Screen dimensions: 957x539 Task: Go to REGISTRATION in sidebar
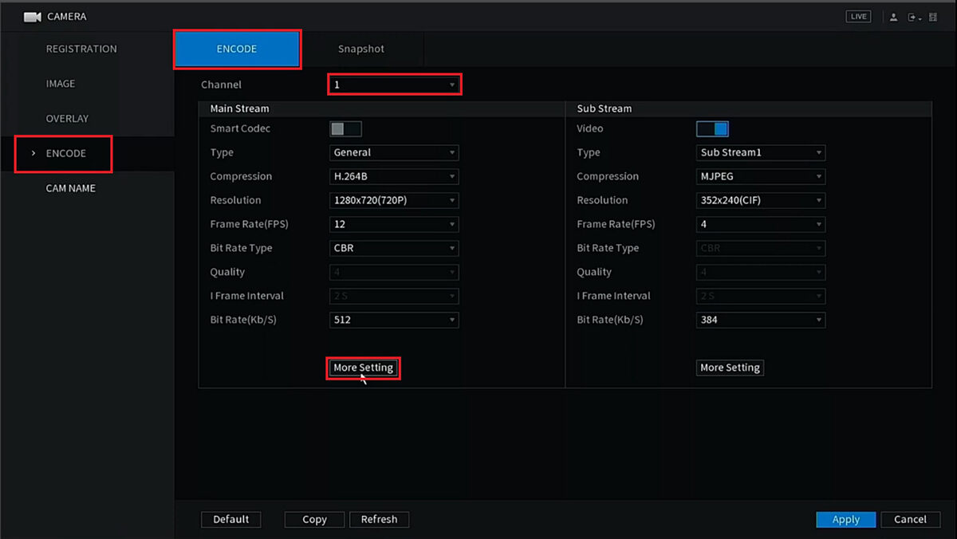(x=81, y=49)
